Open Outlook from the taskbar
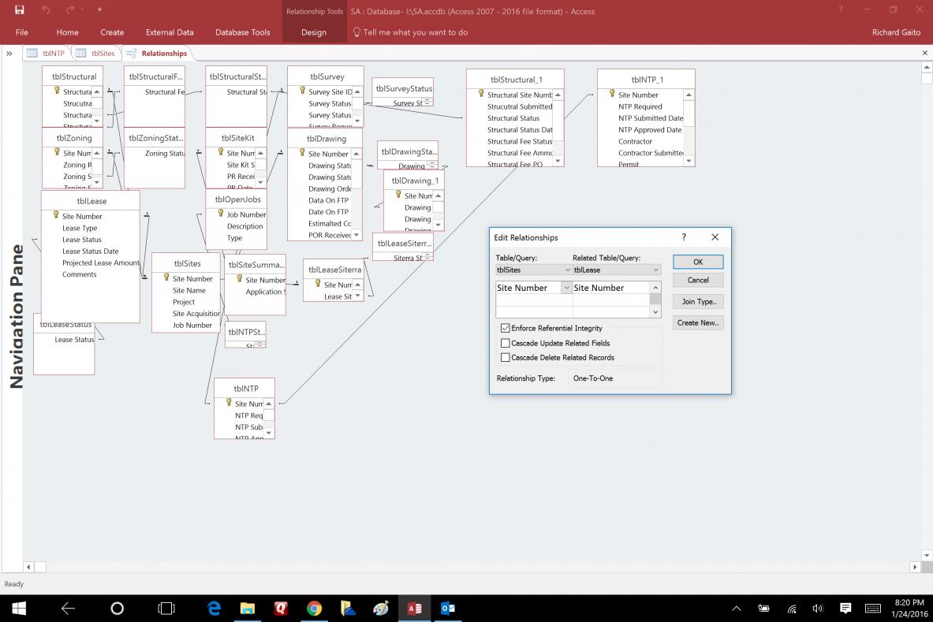This screenshot has height=622, width=933. pyautogui.click(x=448, y=608)
